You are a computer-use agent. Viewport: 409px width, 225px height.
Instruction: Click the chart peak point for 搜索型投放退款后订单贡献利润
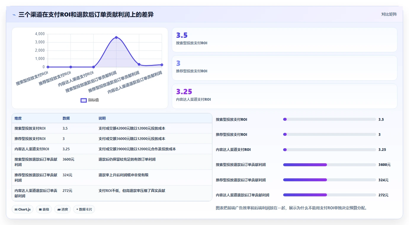point(116,37)
